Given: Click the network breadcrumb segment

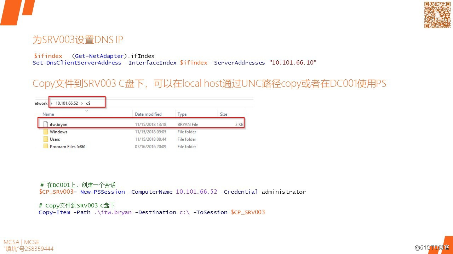Looking at the screenshot, I should tap(41, 103).
